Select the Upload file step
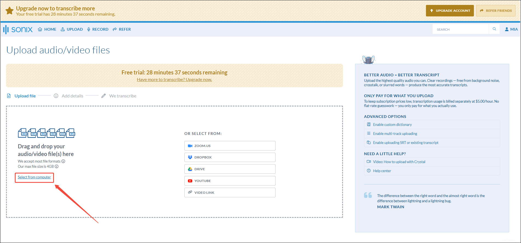Viewport: 521px width, 243px height. point(21,96)
